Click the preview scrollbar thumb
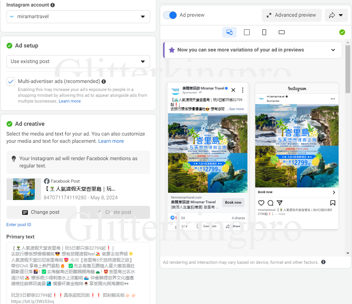Image resolution: width=352 pixels, height=304 pixels. 348,69
